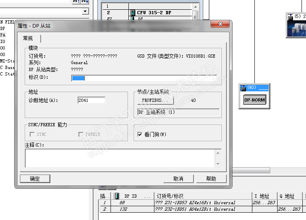This screenshot has height=220, width=306.
Task: Select the PA item in catalog tree
Action: (x=3, y=35)
